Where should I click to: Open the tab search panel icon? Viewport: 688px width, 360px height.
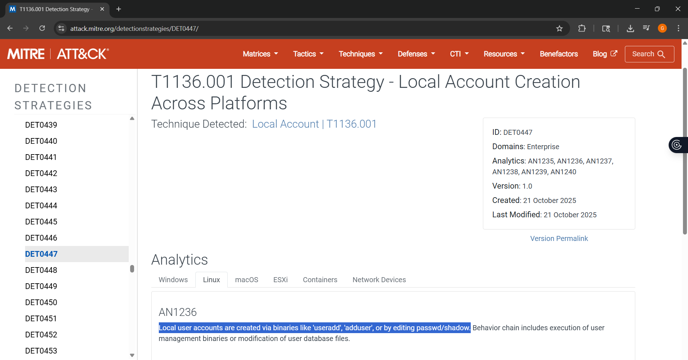point(606,28)
